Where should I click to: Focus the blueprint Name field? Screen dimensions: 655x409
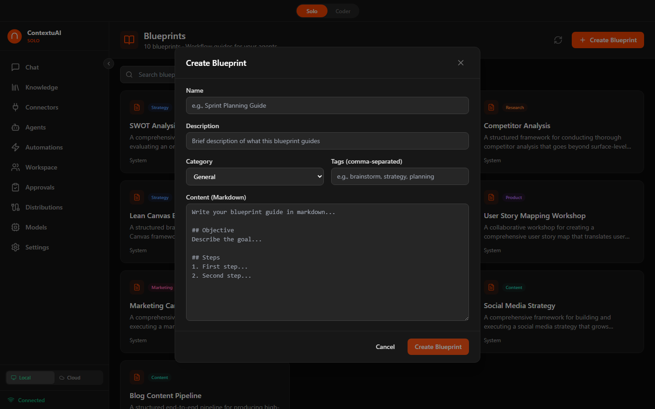click(327, 105)
